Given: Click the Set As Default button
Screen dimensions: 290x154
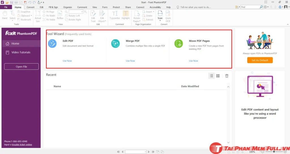Looking at the screenshot, I should pyautogui.click(x=260, y=60).
